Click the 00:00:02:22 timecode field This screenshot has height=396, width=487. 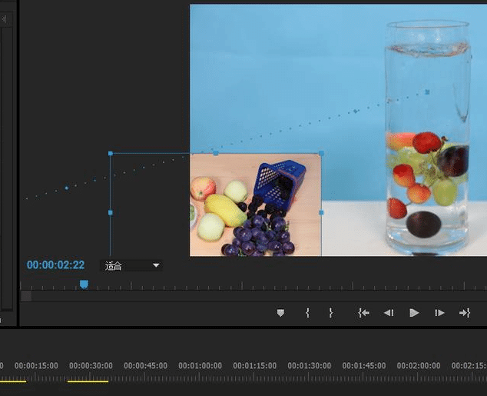(55, 265)
